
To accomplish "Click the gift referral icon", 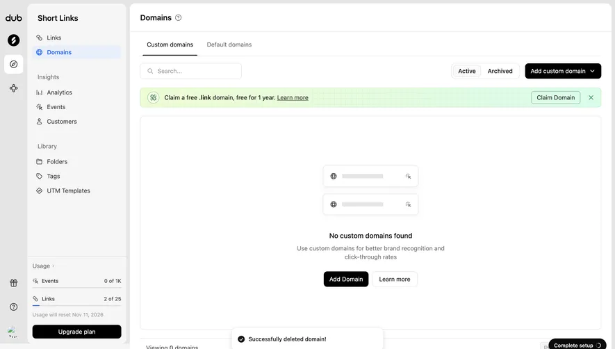I will tap(14, 283).
